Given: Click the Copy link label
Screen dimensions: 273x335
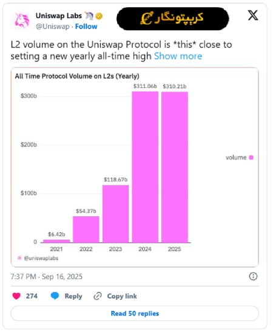Looking at the screenshot, I should pyautogui.click(x=122, y=296).
